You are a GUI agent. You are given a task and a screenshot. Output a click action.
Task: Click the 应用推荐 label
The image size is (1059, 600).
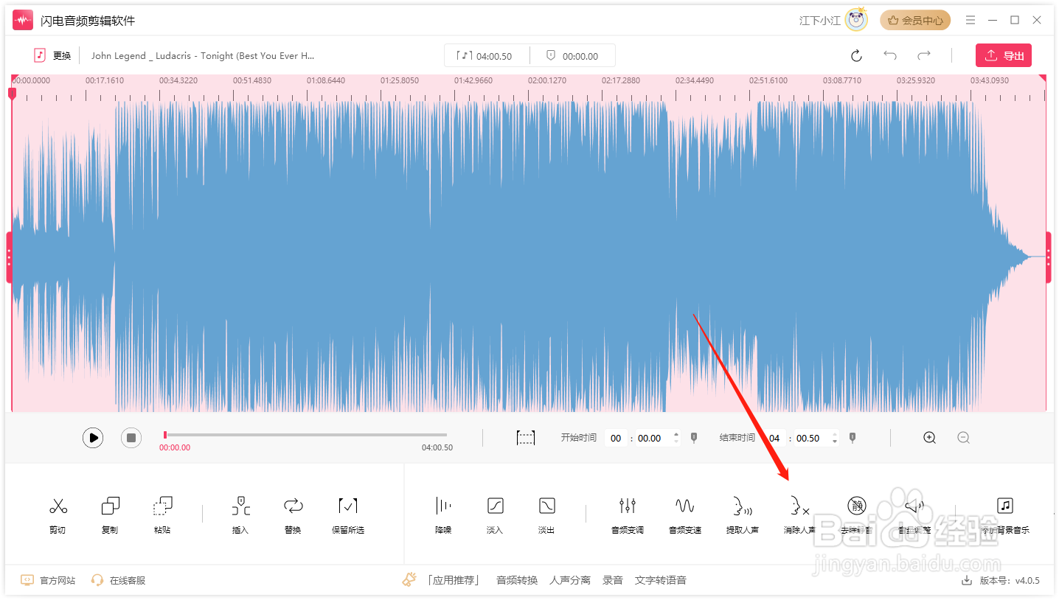tap(453, 580)
